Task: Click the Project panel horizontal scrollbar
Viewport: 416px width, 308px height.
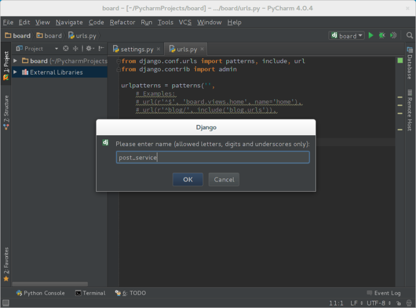Action: click(x=50, y=284)
